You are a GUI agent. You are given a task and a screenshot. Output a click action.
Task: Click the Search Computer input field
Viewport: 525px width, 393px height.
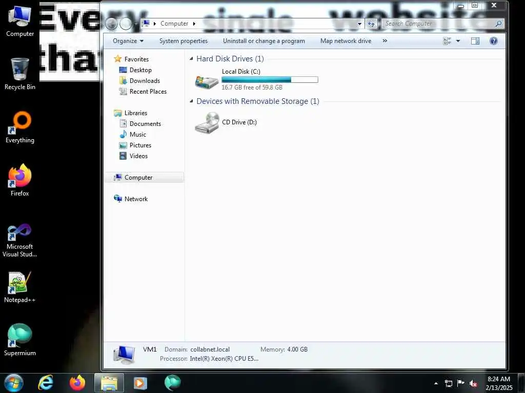pyautogui.click(x=438, y=24)
